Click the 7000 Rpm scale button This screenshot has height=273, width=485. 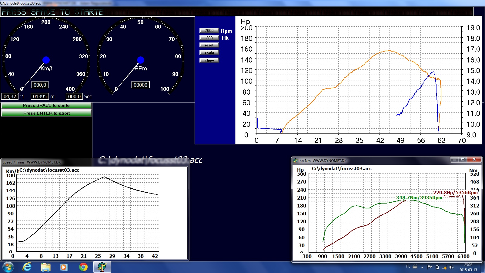coord(209,31)
